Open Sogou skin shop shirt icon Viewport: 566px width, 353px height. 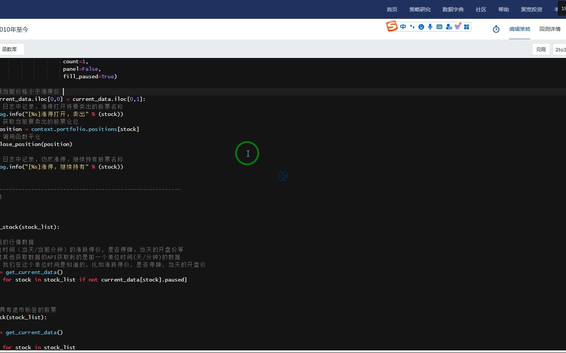click(458, 27)
